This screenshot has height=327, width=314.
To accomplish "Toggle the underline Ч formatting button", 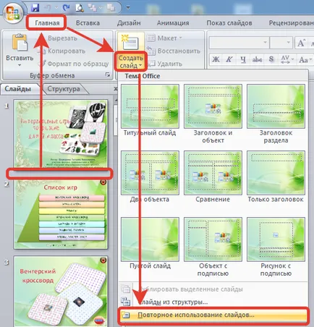I will (243, 59).
